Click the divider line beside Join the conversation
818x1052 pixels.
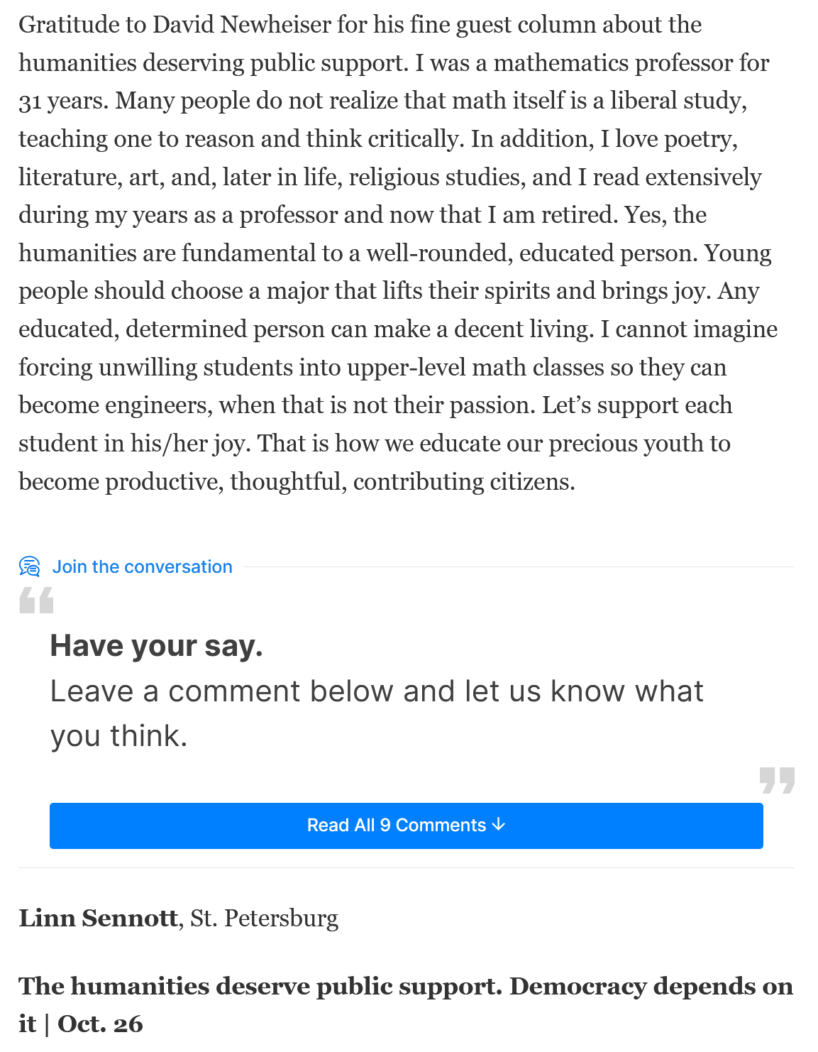pyautogui.click(x=518, y=566)
